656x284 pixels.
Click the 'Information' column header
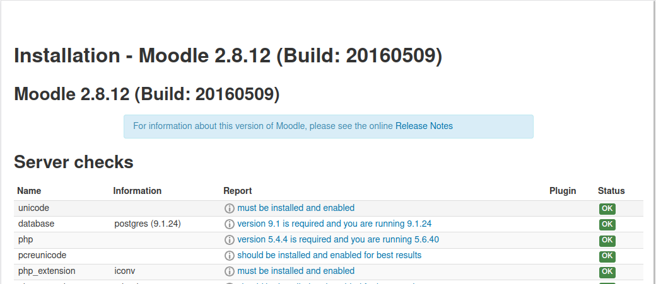(138, 191)
